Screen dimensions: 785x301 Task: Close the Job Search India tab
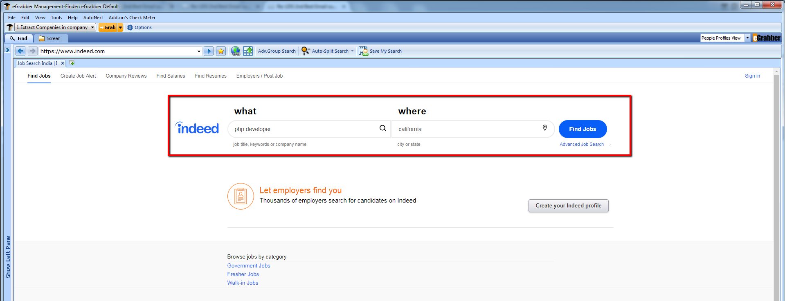tap(63, 63)
